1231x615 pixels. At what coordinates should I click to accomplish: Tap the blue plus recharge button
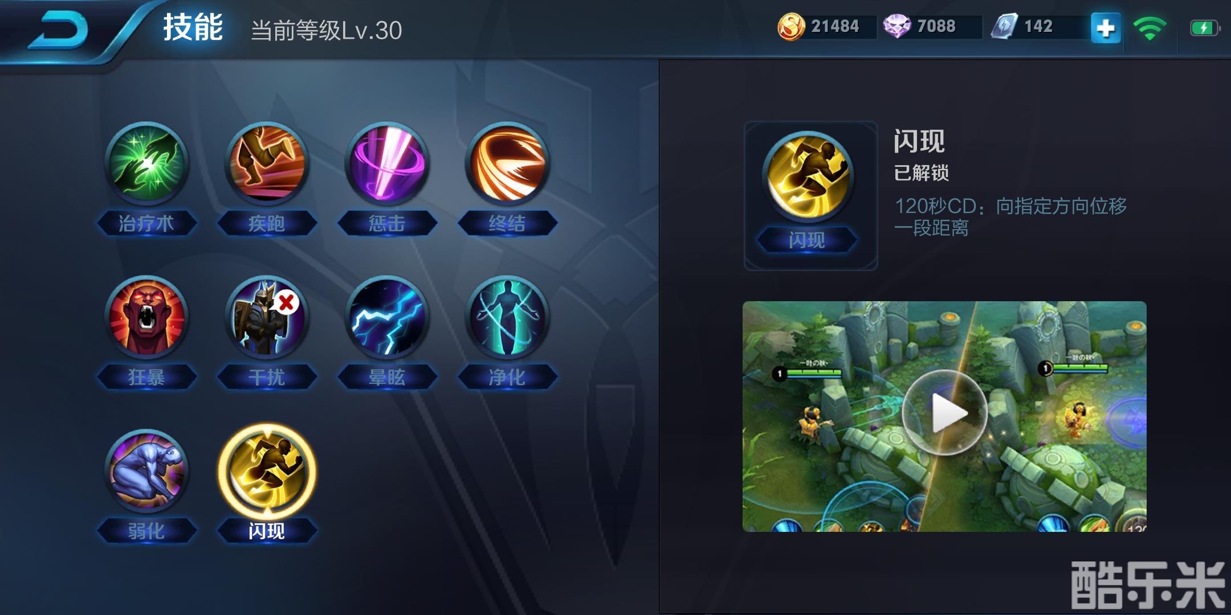[1106, 28]
